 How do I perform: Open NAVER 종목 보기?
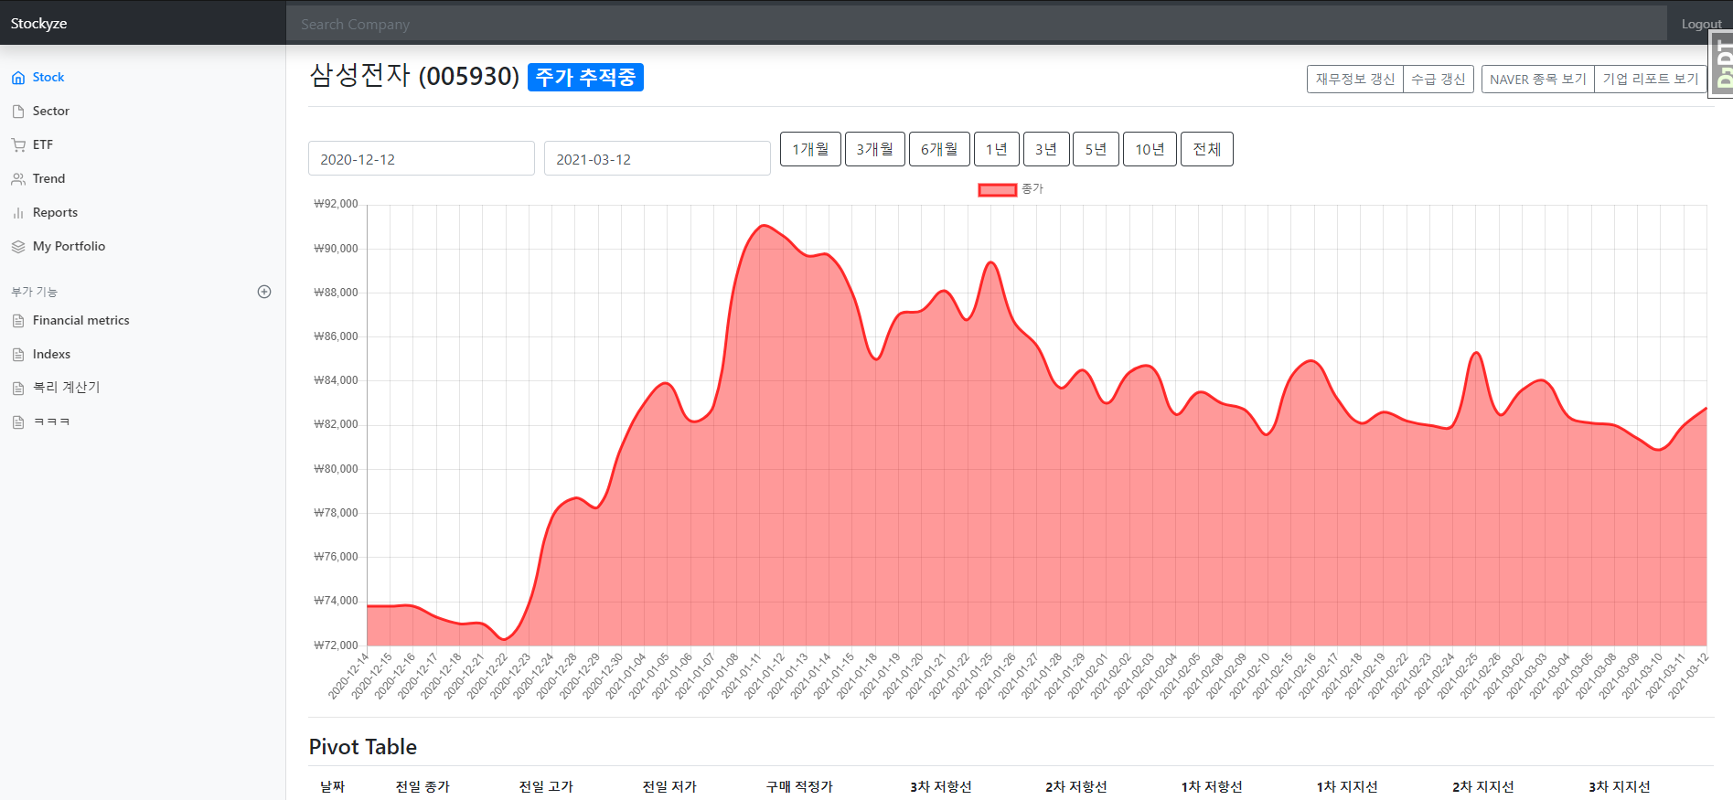1538,80
